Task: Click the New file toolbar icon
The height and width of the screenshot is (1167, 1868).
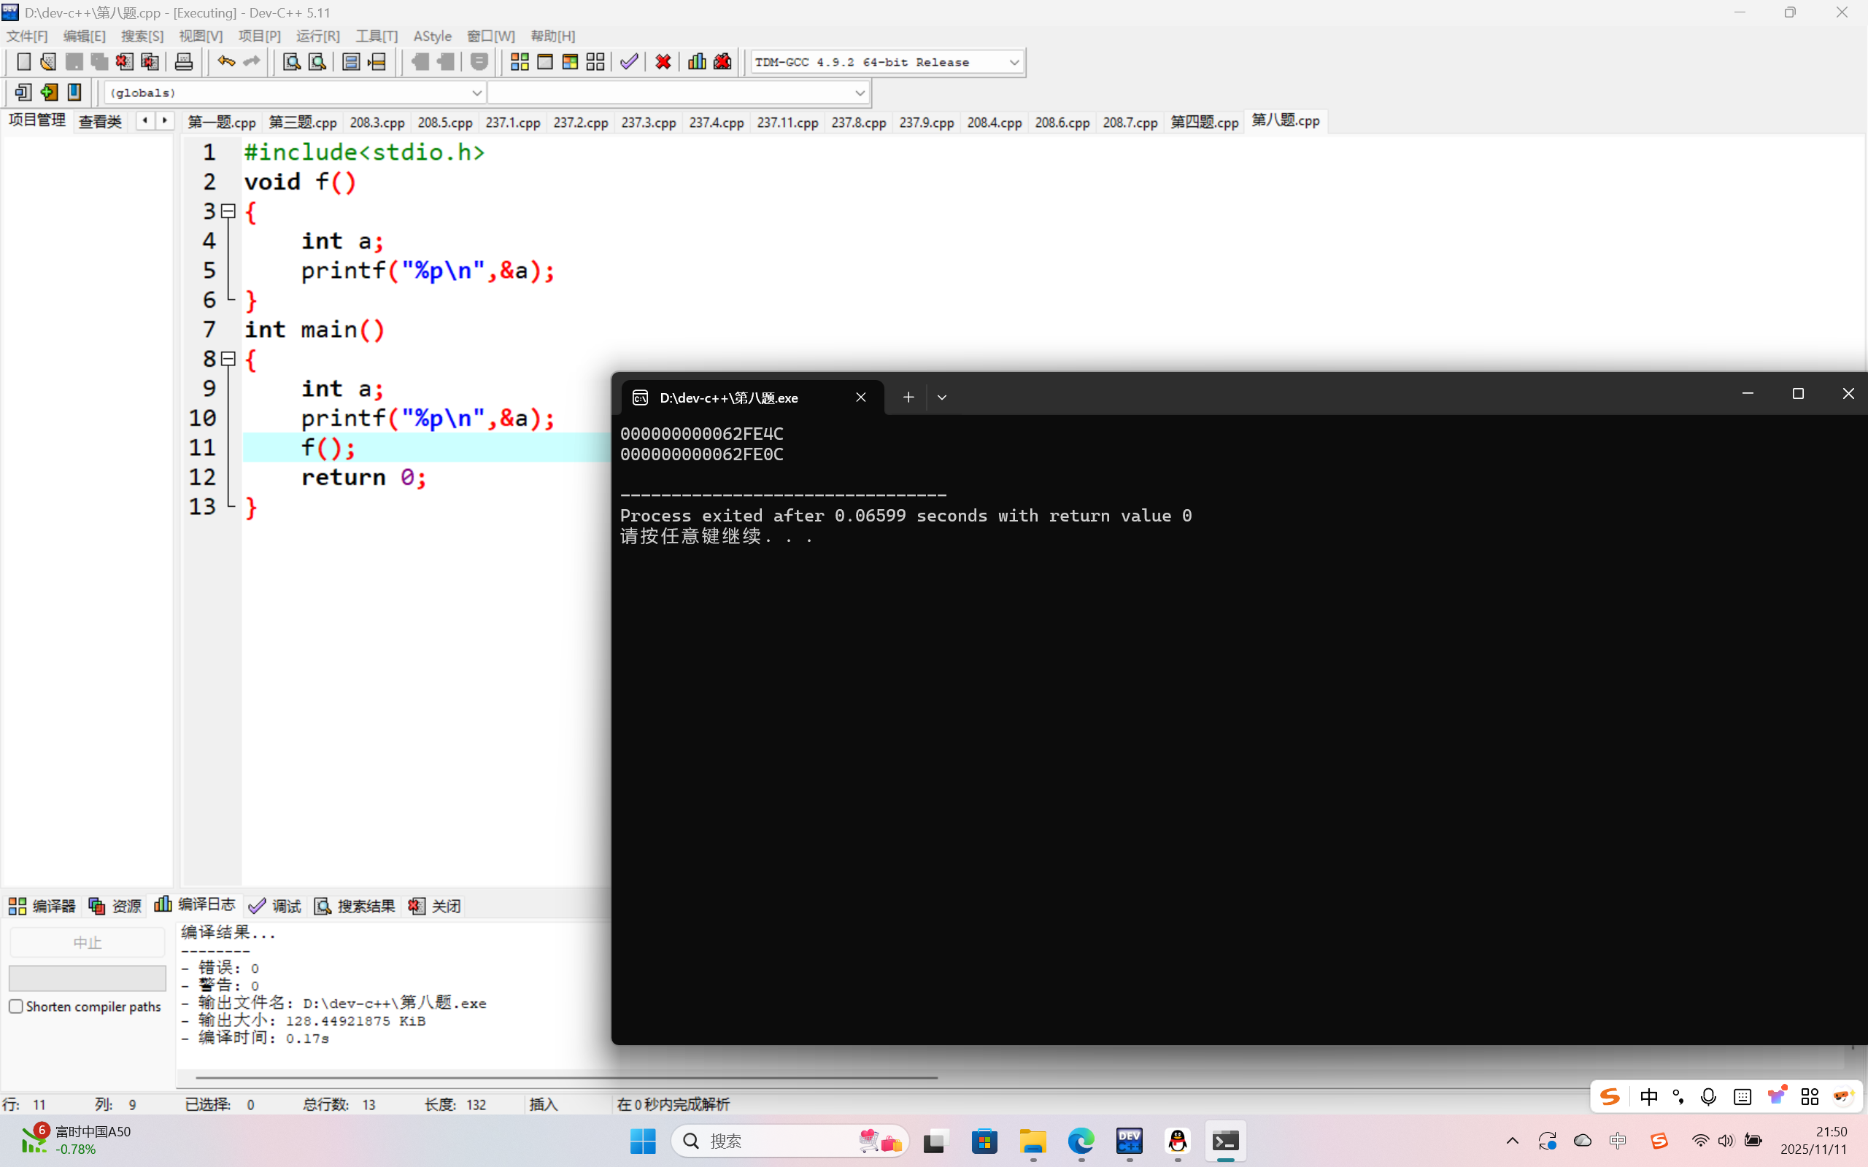Action: tap(23, 62)
